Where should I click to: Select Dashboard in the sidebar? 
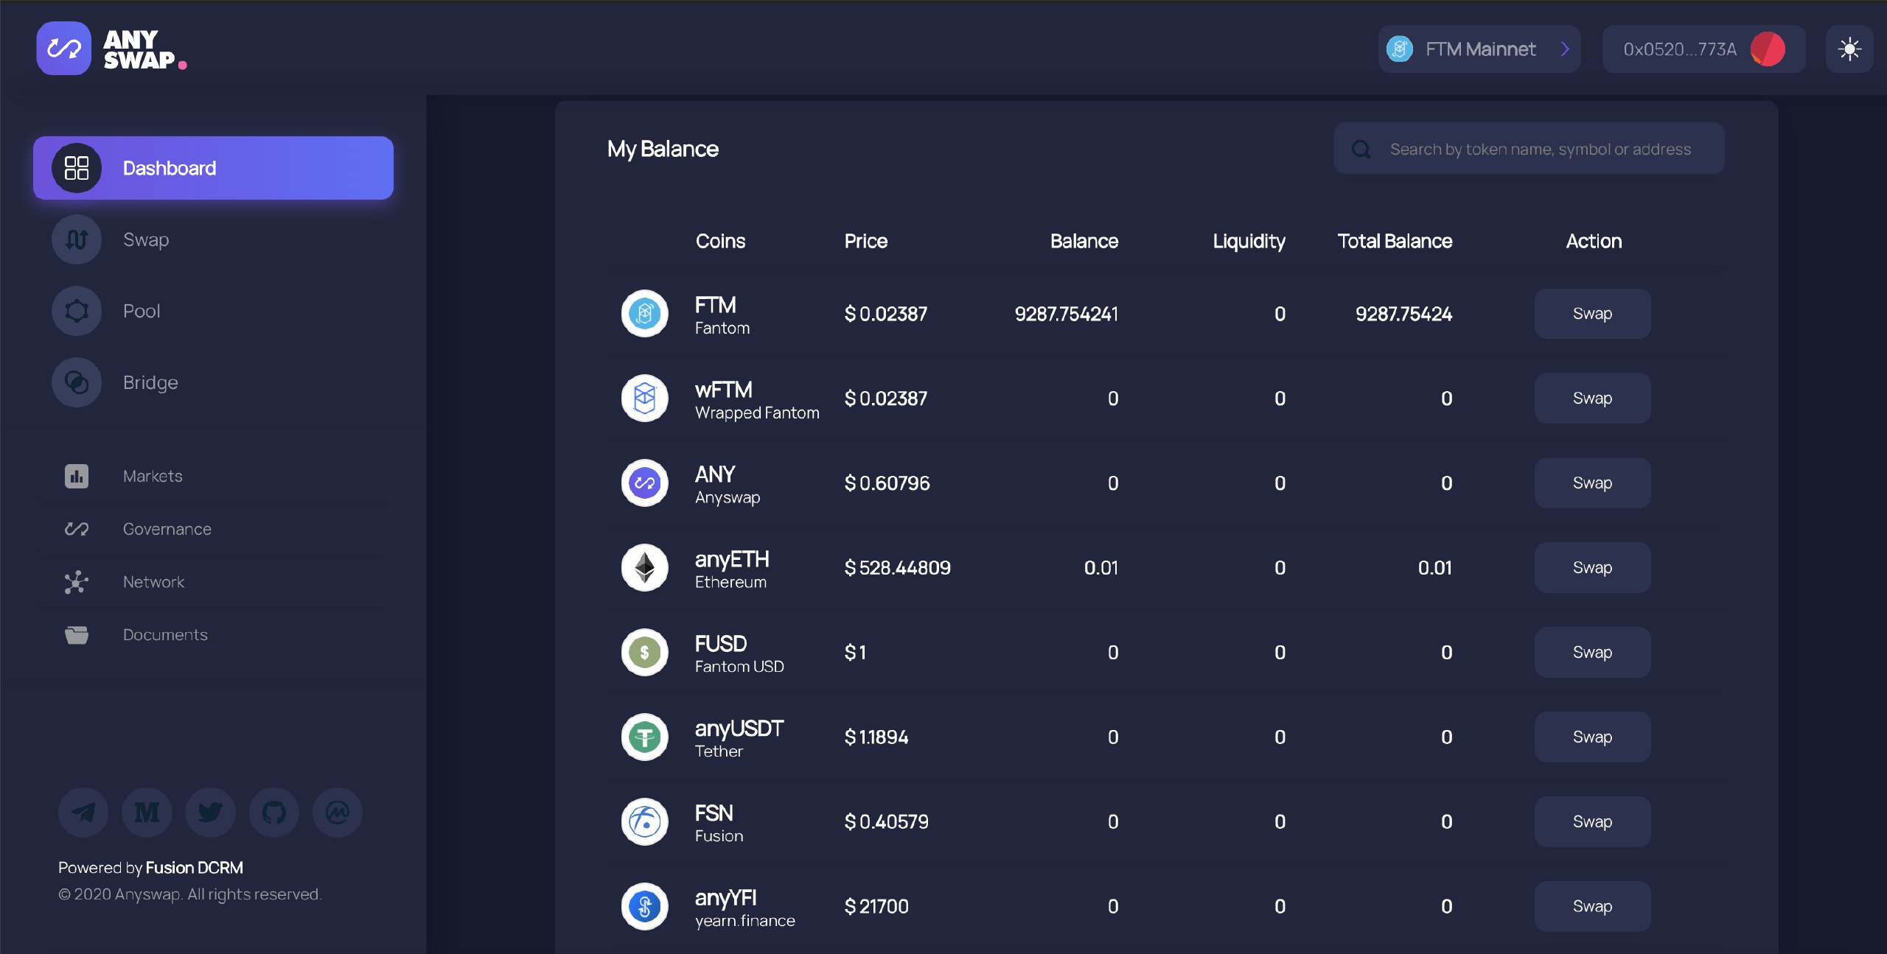pos(213,168)
